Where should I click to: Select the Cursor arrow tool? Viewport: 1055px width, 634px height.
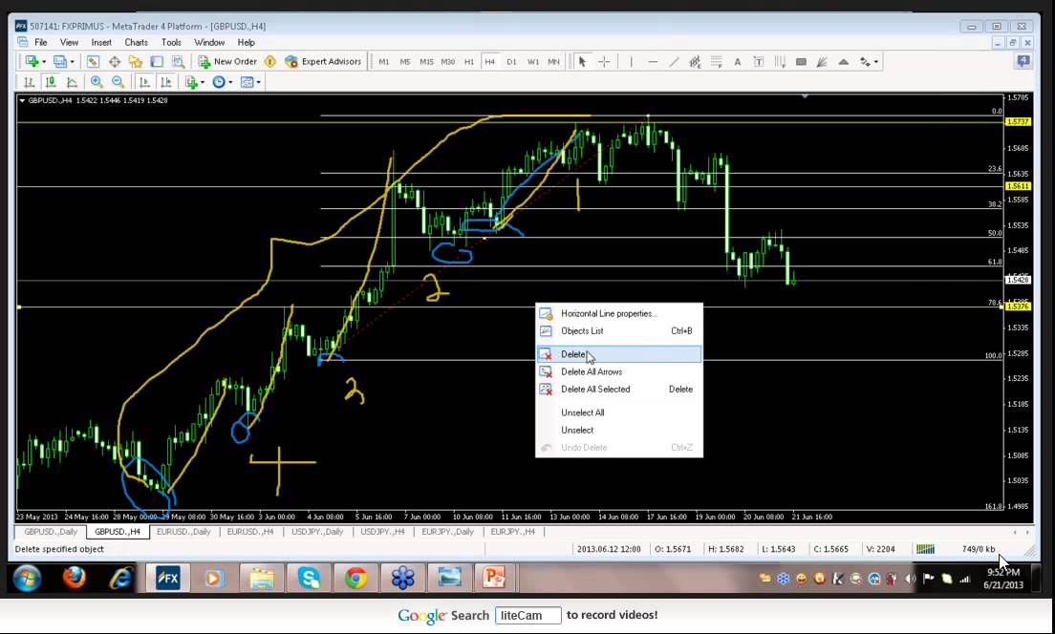coord(583,61)
